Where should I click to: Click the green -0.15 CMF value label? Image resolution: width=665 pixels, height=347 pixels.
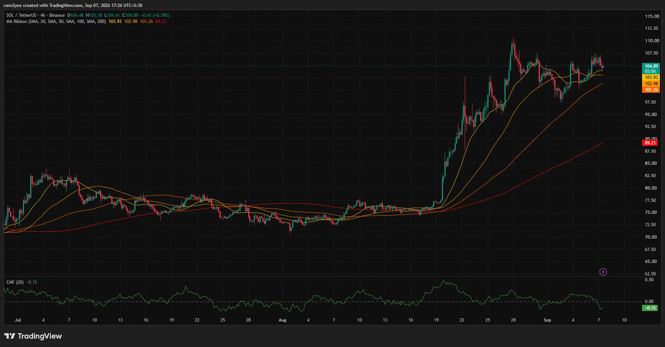pos(650,308)
